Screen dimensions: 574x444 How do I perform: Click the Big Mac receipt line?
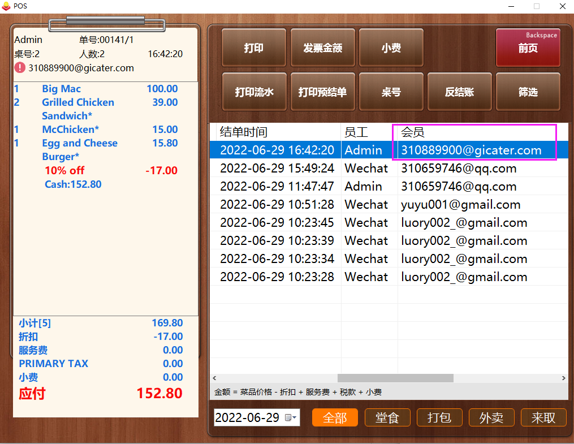click(96, 89)
